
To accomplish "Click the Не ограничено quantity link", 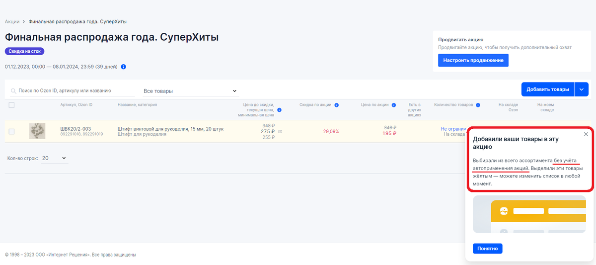I will pos(453,129).
